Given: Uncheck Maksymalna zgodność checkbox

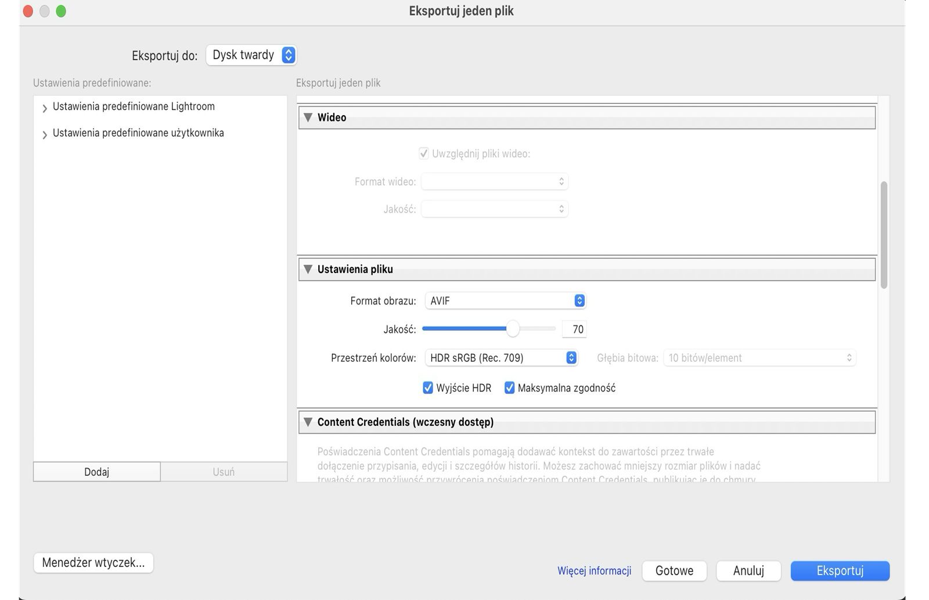Looking at the screenshot, I should click(x=509, y=388).
